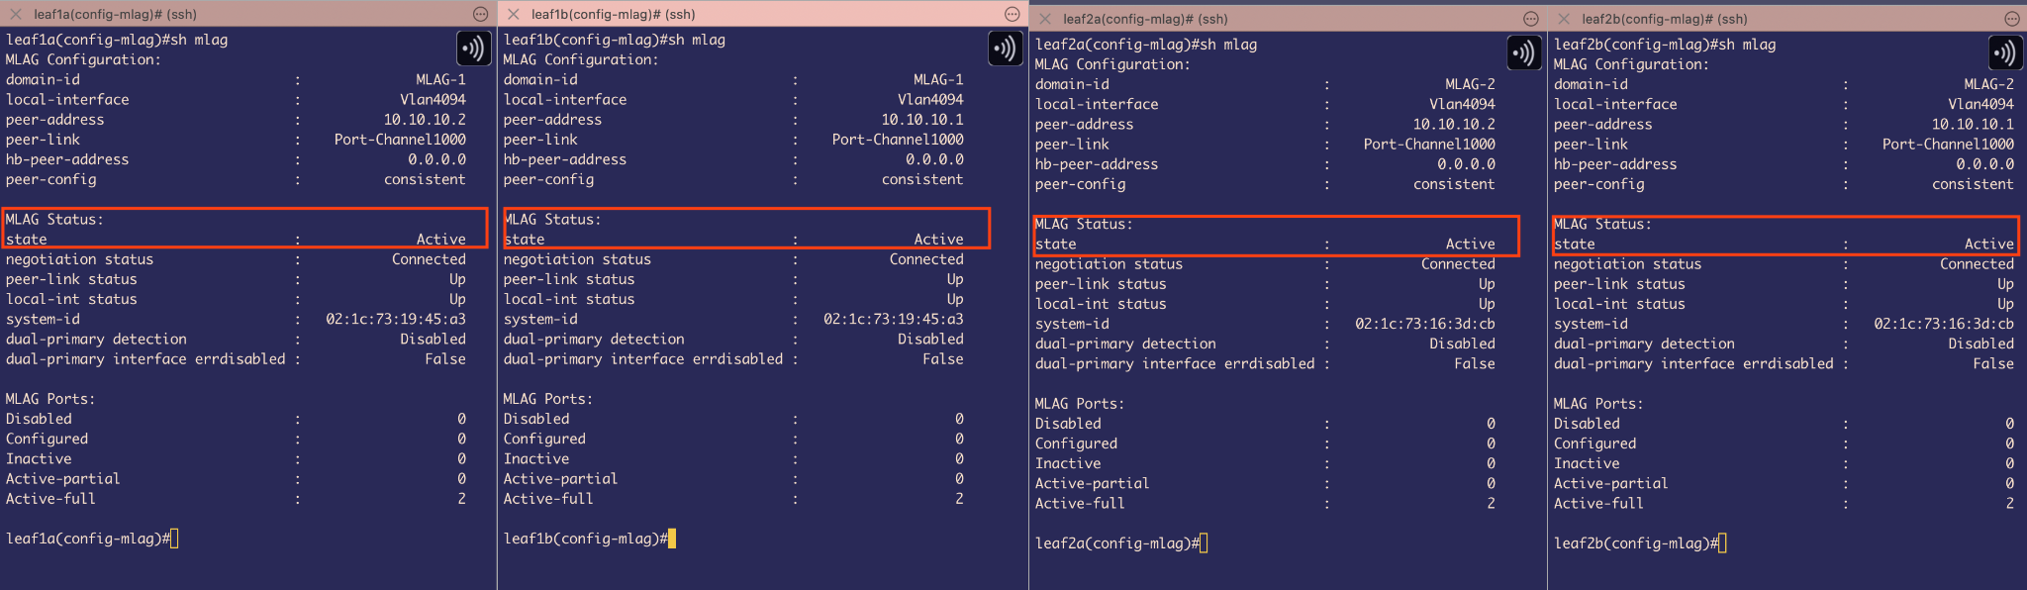The height and width of the screenshot is (590, 2027).
Task: Select the leaf2a(config-mlag)# pane title
Action: point(1145,19)
